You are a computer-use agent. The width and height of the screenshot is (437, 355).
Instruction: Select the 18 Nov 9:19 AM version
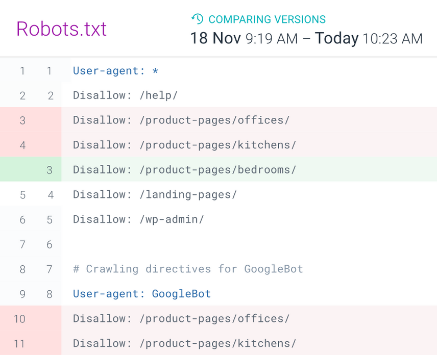click(x=244, y=38)
